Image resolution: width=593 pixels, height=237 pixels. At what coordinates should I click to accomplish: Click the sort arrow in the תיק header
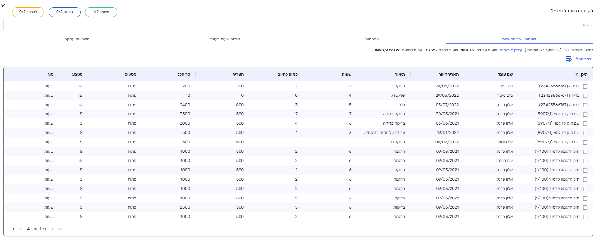coord(576,74)
